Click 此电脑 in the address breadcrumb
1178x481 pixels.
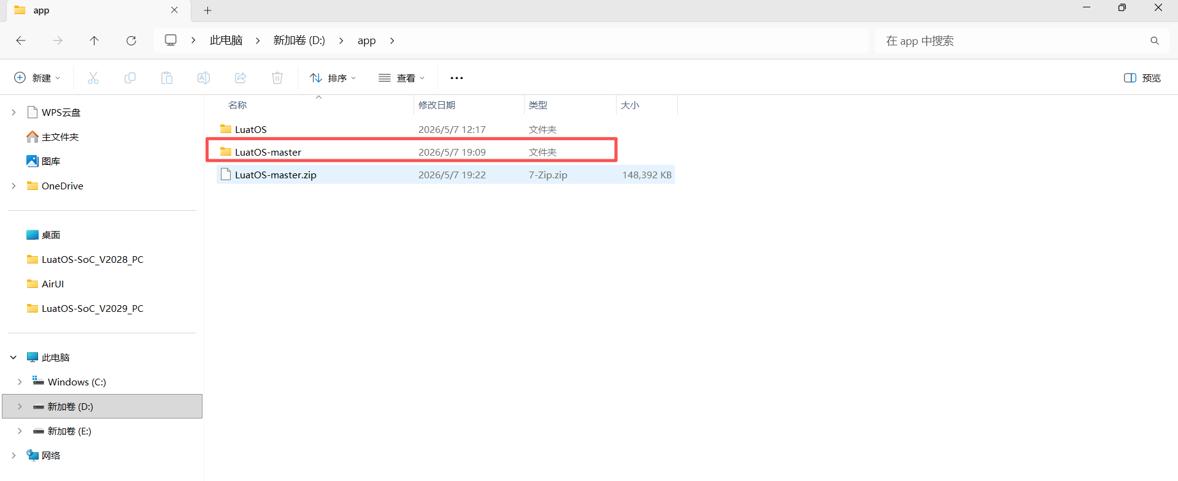point(226,40)
